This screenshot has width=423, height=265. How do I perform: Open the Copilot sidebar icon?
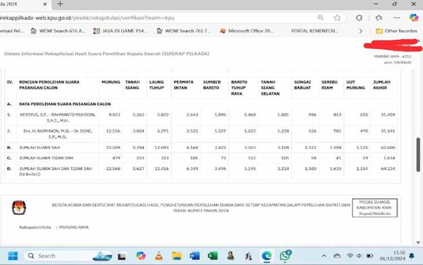point(414,18)
